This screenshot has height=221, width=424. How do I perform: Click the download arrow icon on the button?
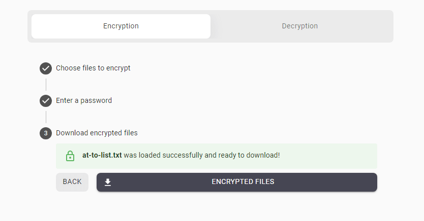pos(108,182)
